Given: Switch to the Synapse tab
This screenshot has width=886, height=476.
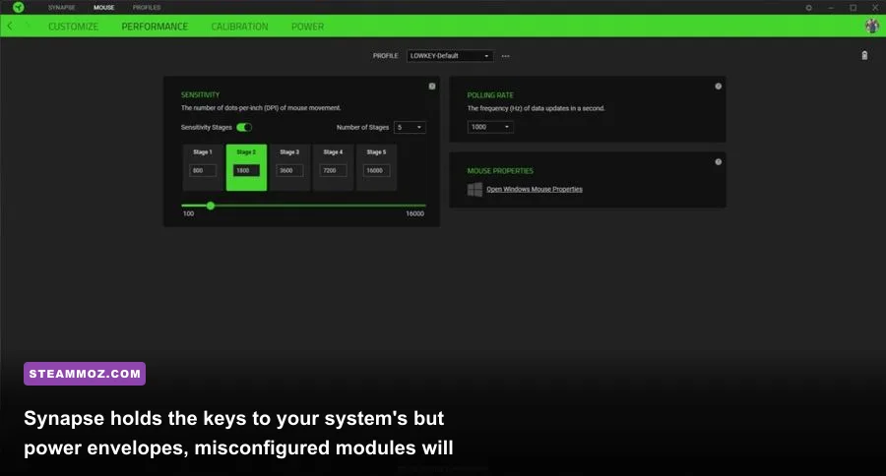Looking at the screenshot, I should 62,7.
